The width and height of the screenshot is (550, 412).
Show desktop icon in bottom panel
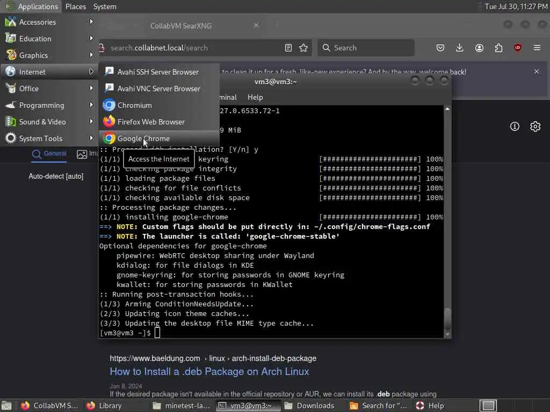click(6, 406)
